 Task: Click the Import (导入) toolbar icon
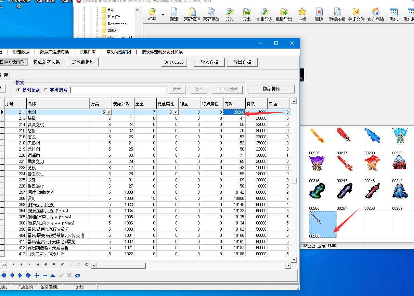point(229,15)
